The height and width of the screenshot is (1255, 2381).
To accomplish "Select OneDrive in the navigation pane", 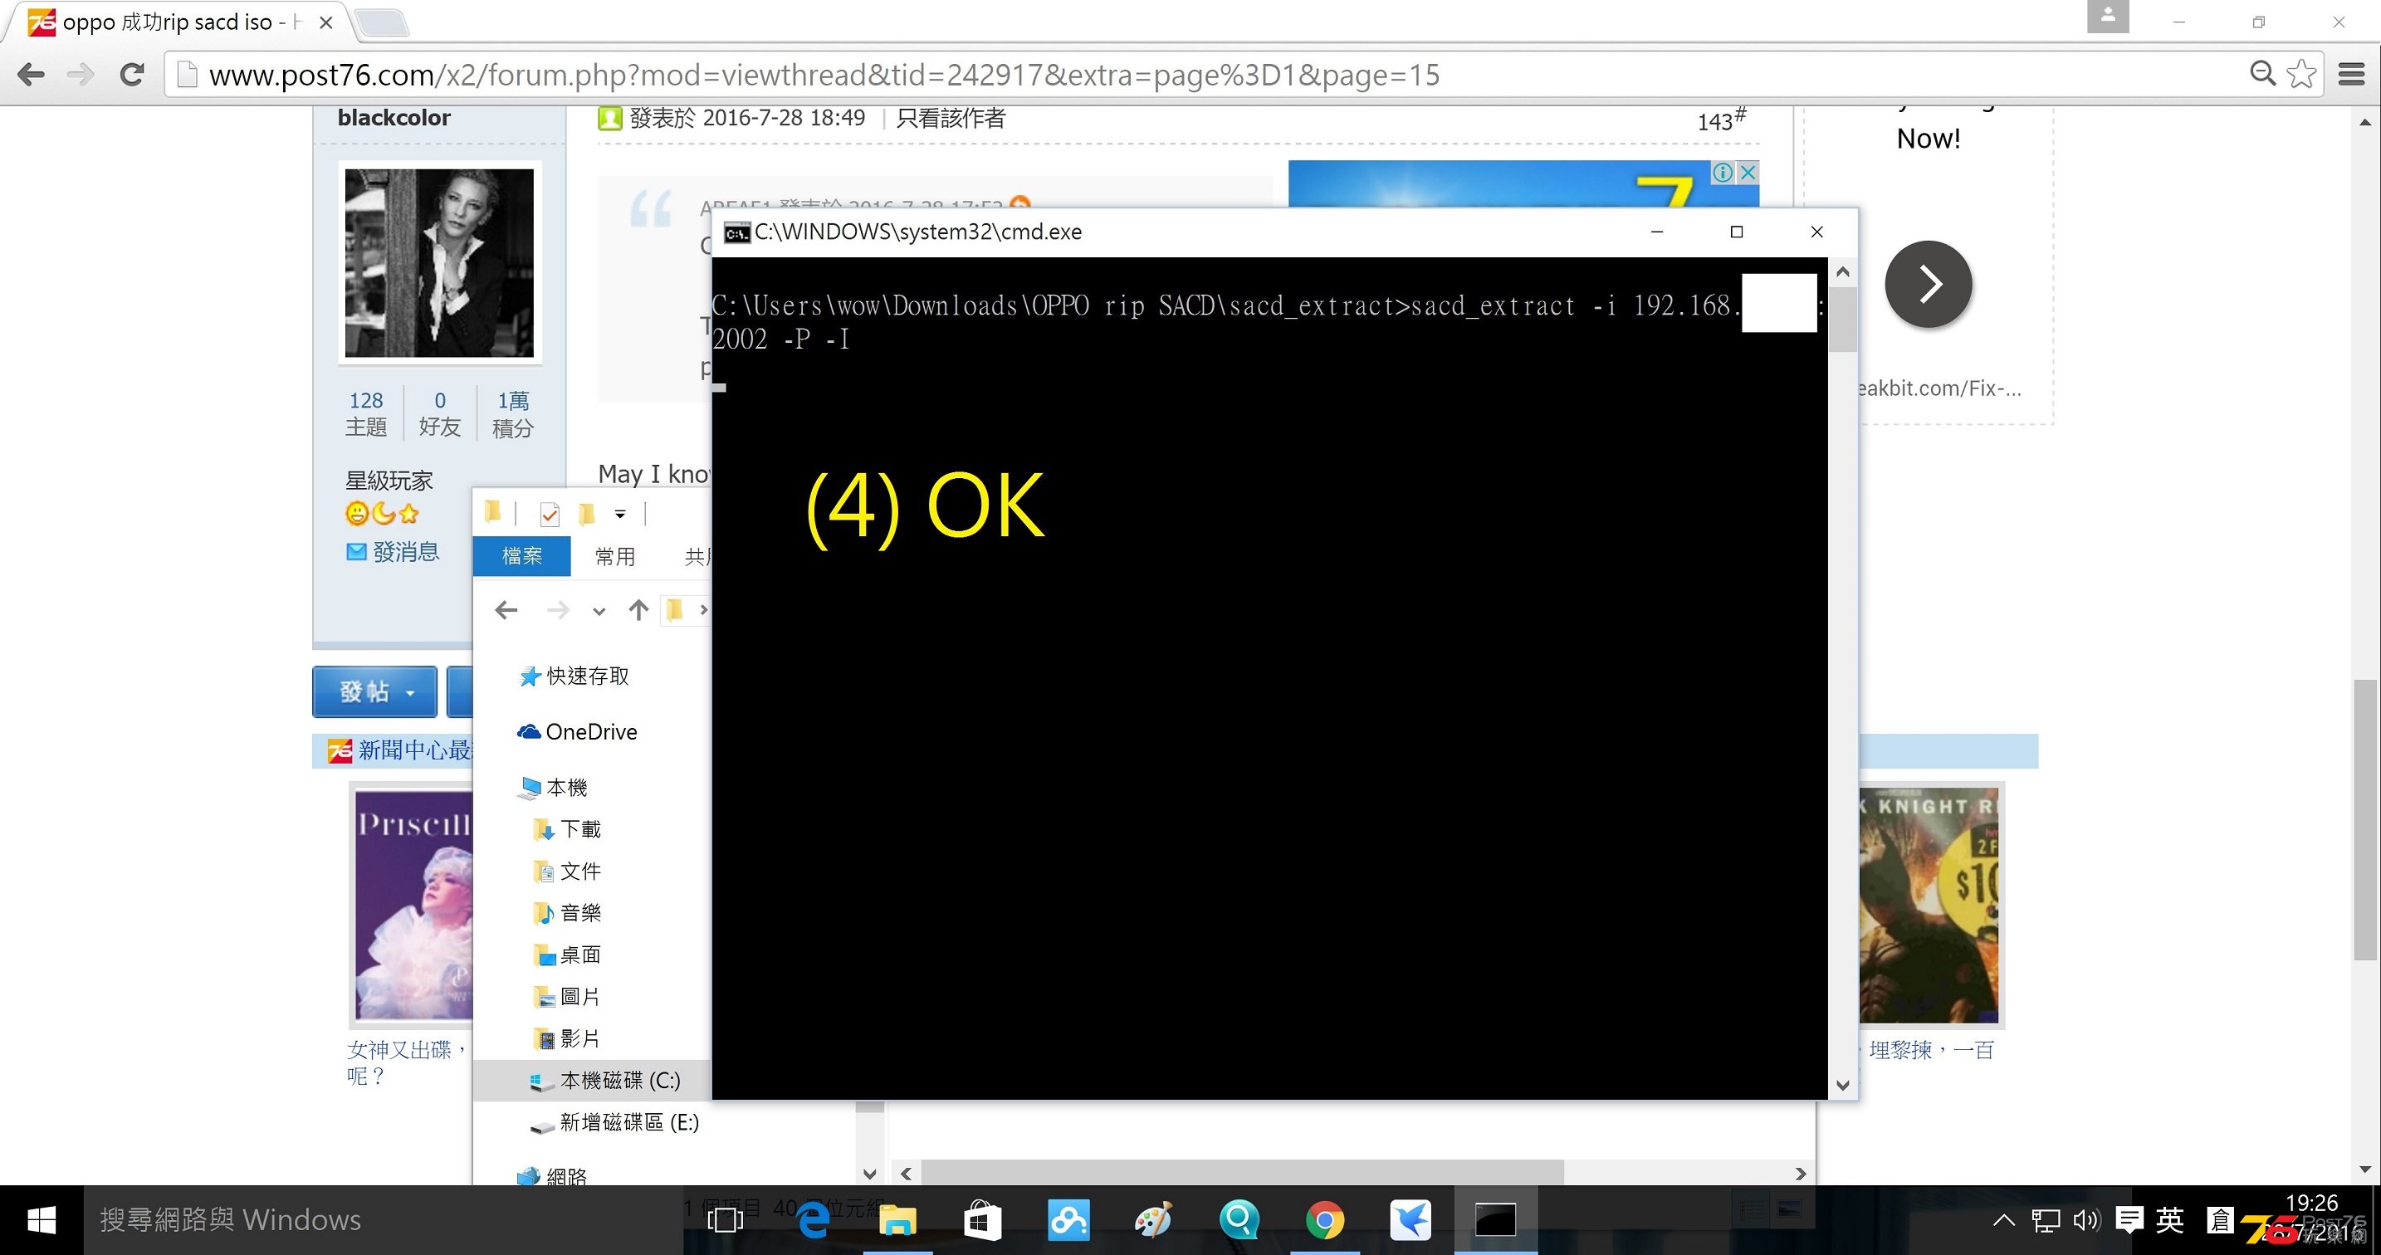I will 578,732.
